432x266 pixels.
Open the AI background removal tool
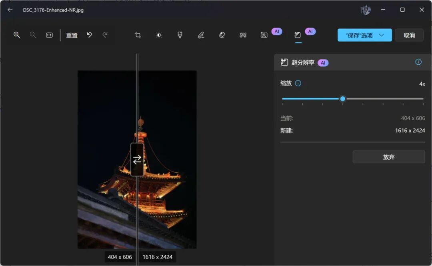(x=264, y=35)
